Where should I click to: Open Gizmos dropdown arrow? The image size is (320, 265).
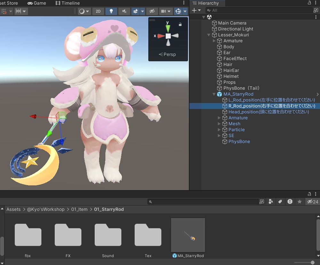[185, 11]
